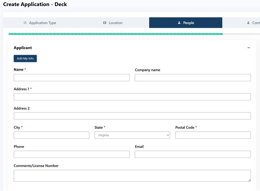260x191 pixels.
Task: Focus the Name input field
Action: [72, 77]
